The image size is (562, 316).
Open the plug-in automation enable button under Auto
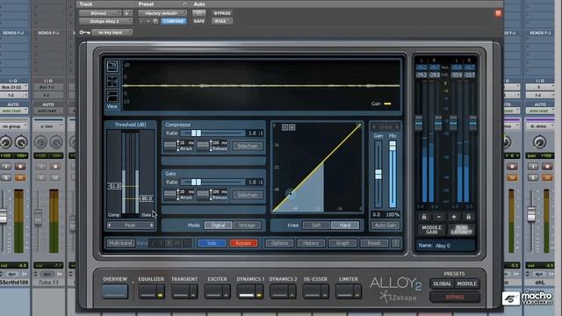[x=199, y=13]
